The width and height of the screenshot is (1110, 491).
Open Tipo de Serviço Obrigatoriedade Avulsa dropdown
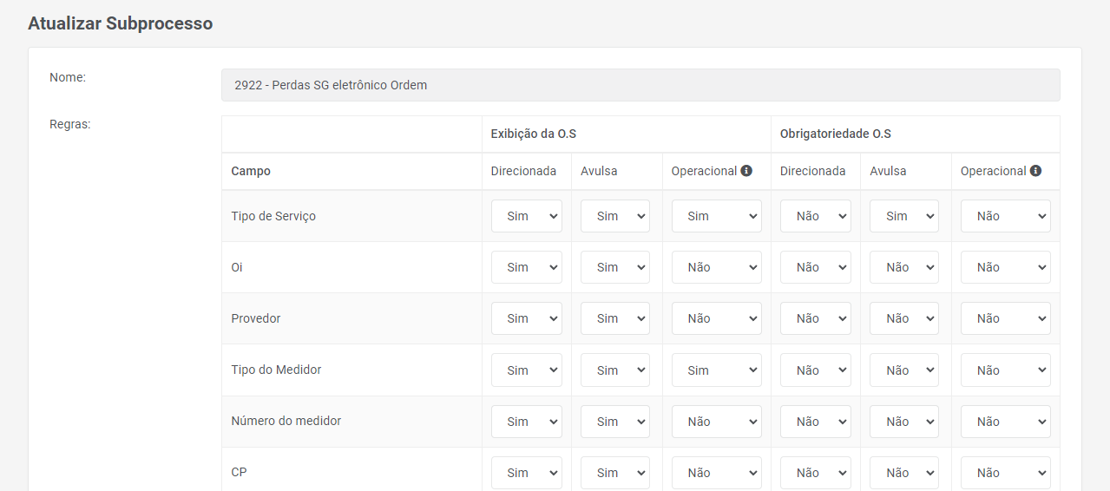point(903,216)
